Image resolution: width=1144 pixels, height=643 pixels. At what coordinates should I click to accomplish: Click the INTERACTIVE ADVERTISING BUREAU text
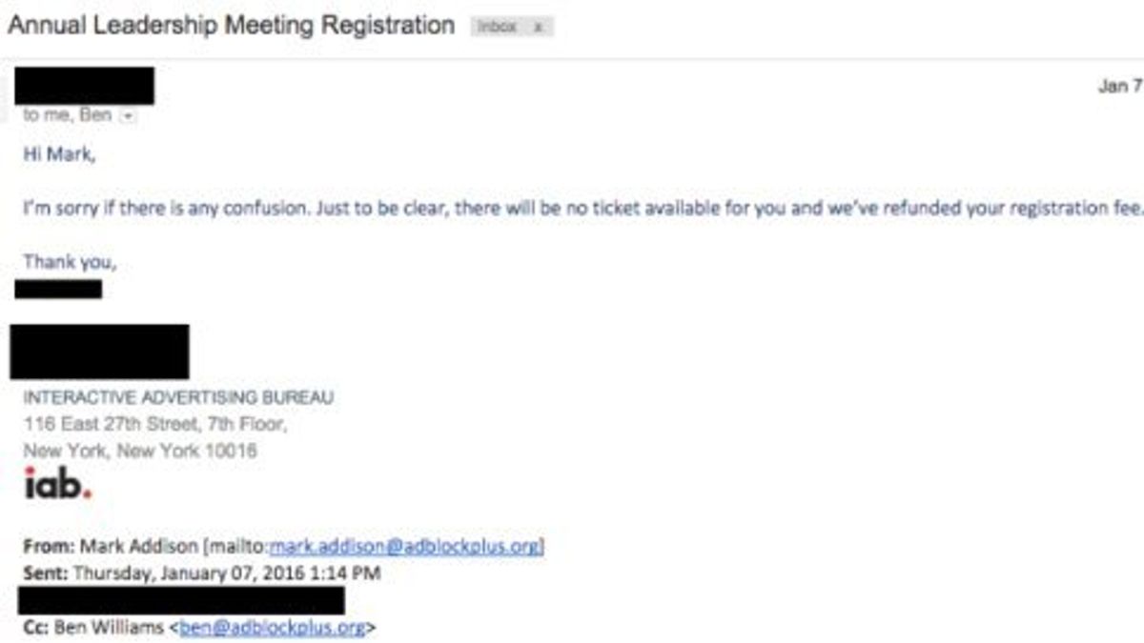click(x=178, y=398)
